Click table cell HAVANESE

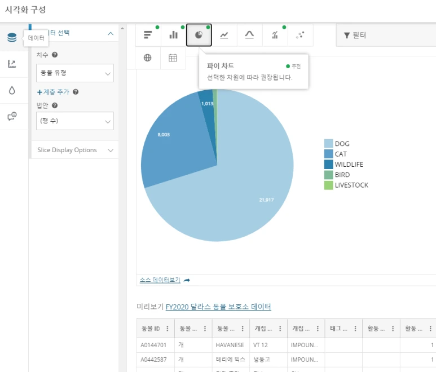(x=230, y=345)
